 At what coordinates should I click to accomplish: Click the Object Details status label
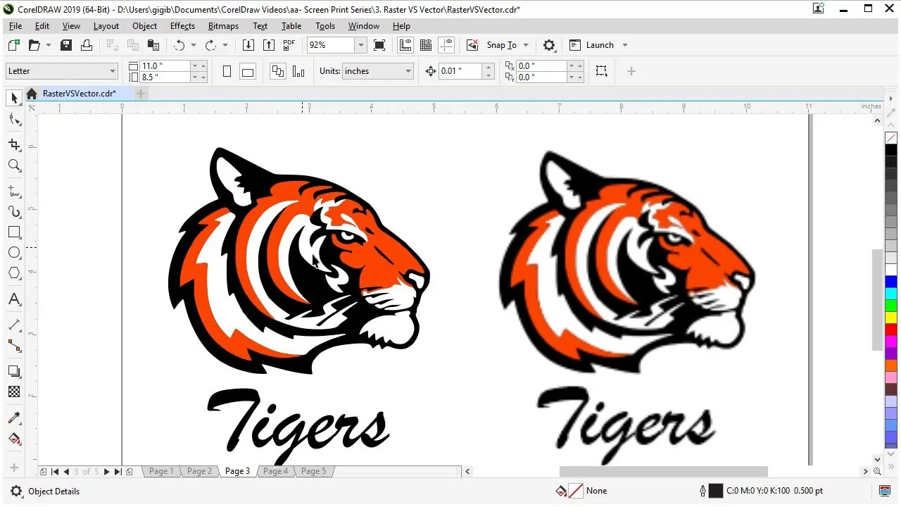coord(53,492)
